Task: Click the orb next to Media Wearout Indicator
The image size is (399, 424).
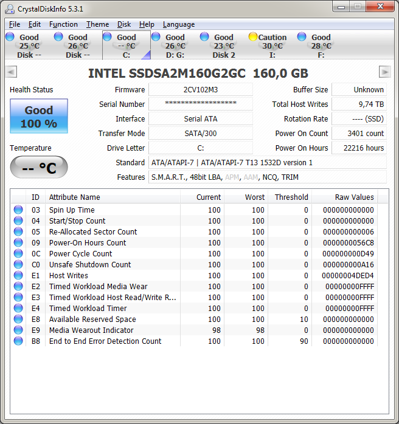Action: point(19,330)
